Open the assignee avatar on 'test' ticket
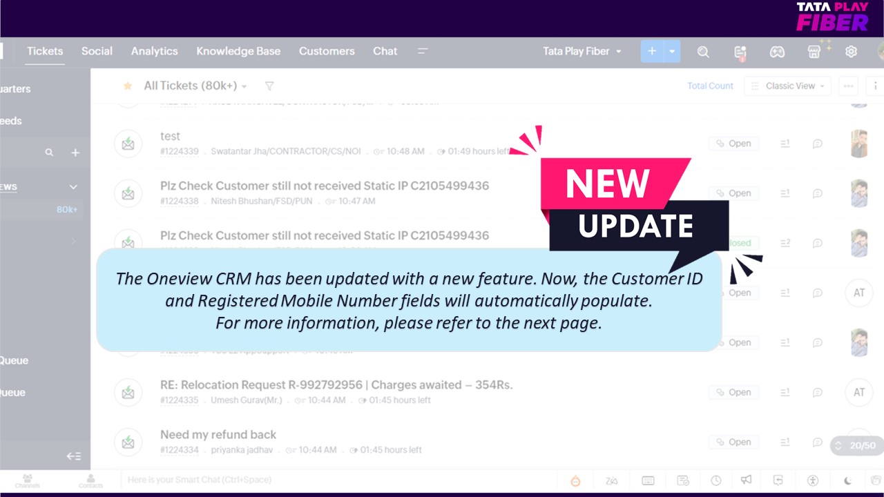Viewport: 884px width, 497px height. pyautogui.click(x=859, y=144)
